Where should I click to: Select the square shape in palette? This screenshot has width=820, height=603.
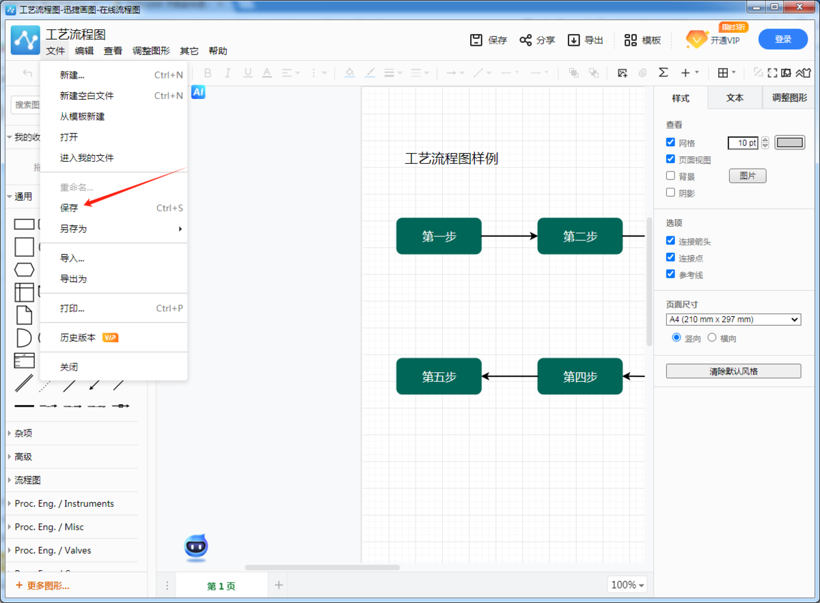tap(25, 247)
